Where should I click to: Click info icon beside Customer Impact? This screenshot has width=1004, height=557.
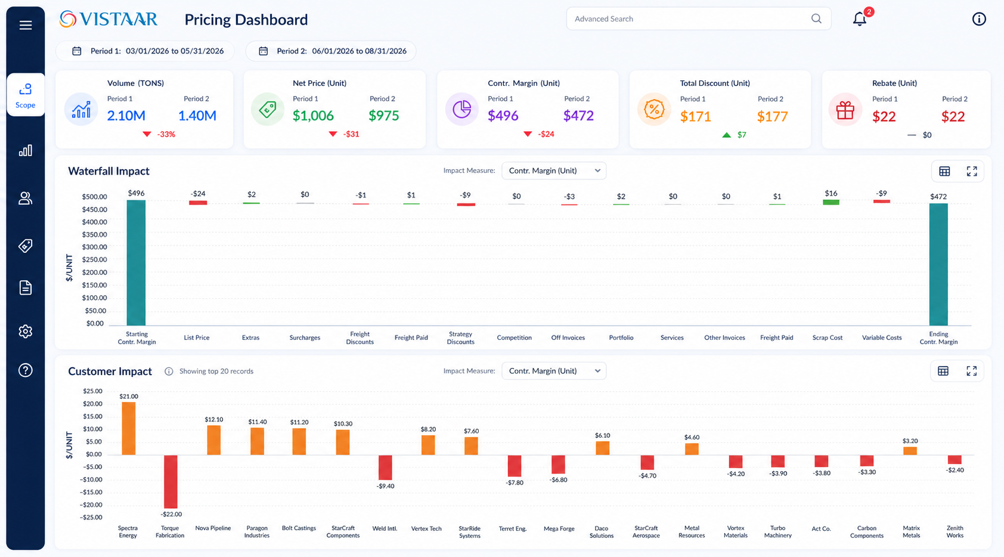coord(169,372)
